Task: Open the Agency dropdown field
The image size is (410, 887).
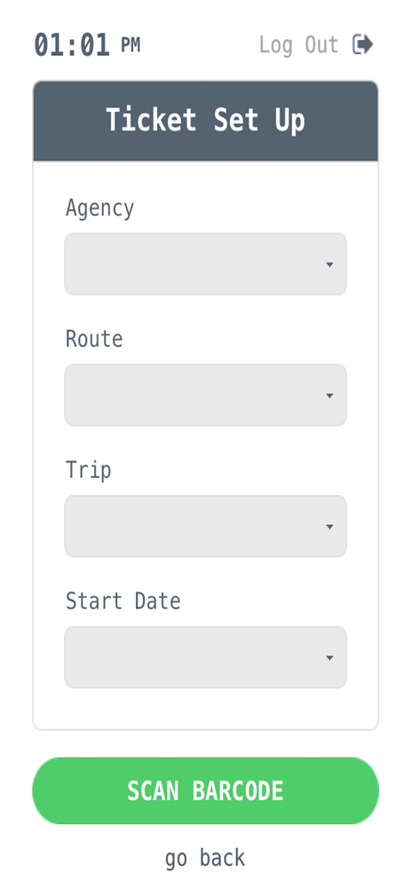Action: [x=206, y=264]
